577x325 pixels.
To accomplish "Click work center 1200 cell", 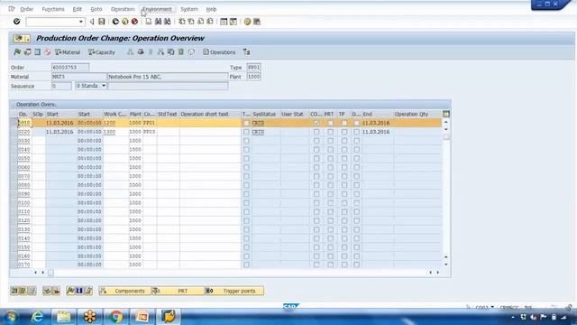I will coord(115,123).
